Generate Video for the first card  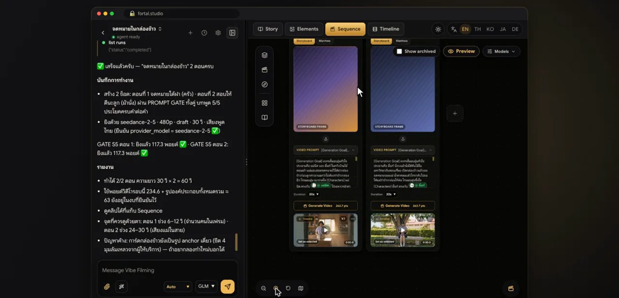(325, 206)
